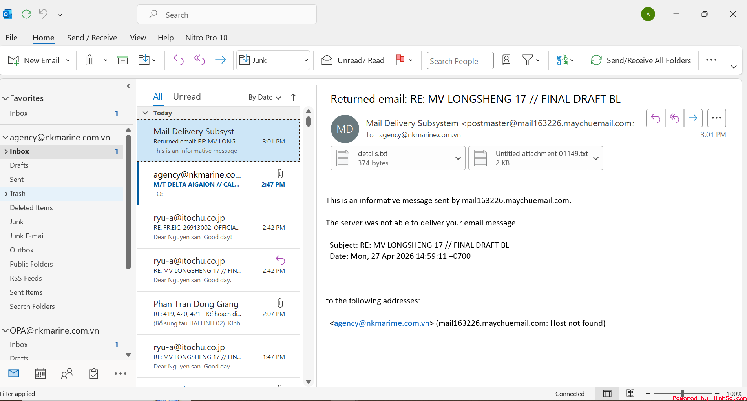747x401 pixels.
Task: Open the View tab
Action: (x=138, y=38)
